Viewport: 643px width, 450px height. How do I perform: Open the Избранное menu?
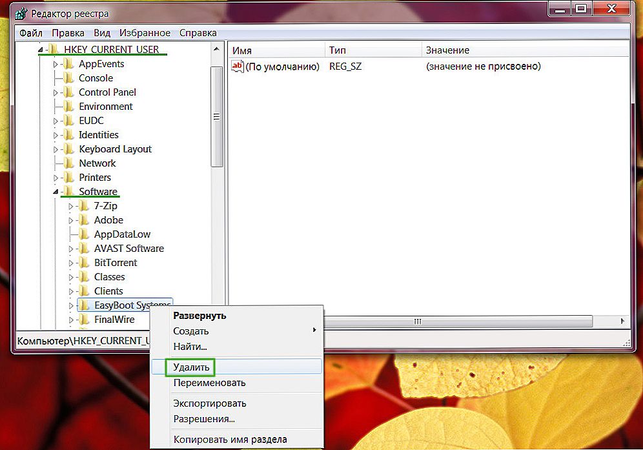pyautogui.click(x=145, y=33)
